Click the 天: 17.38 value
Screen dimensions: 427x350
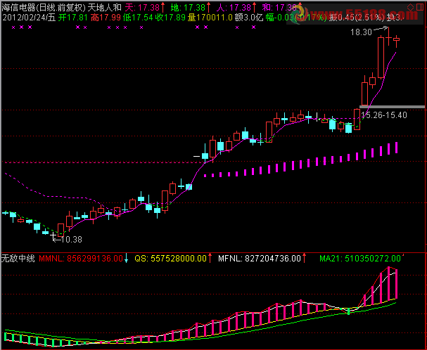coord(142,7)
